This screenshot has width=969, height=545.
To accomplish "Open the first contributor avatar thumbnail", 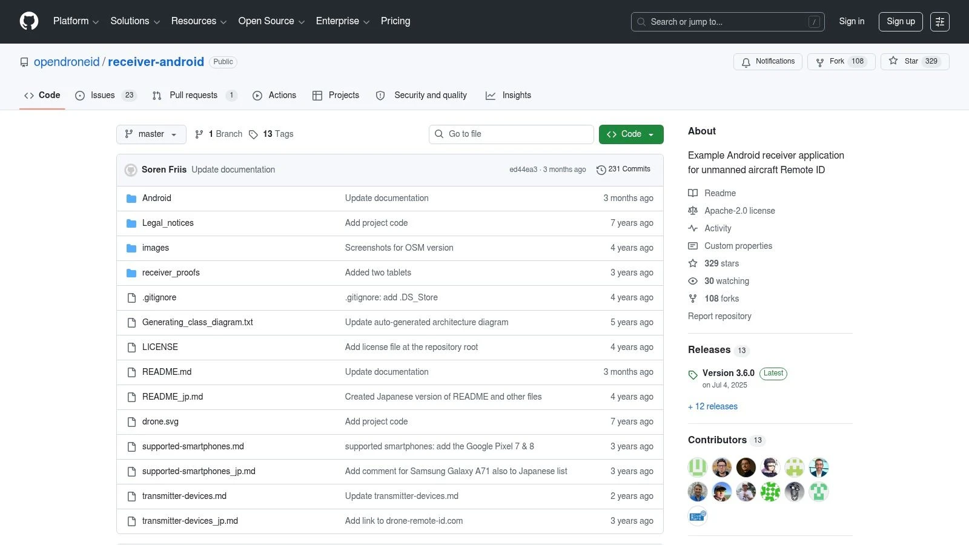I will 698,467.
